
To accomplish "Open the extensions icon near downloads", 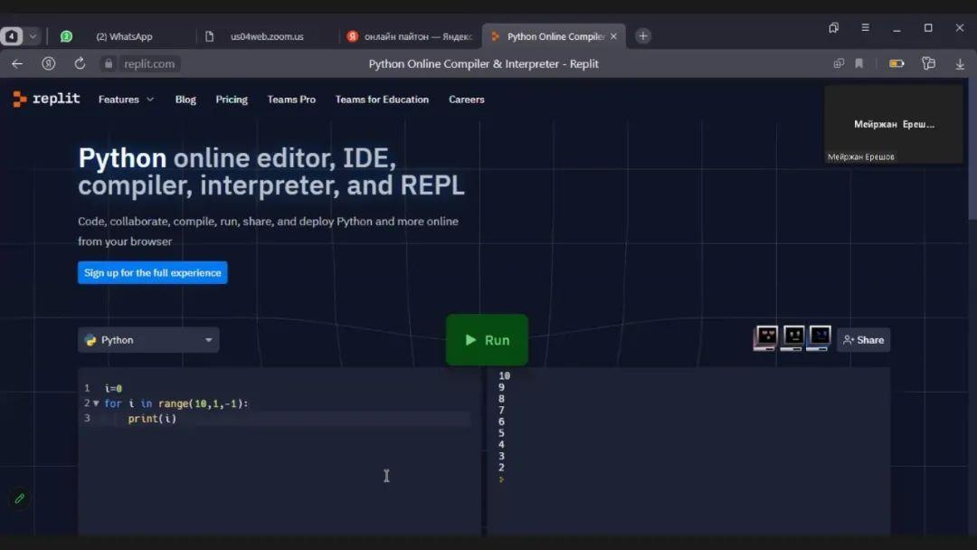I will point(928,63).
